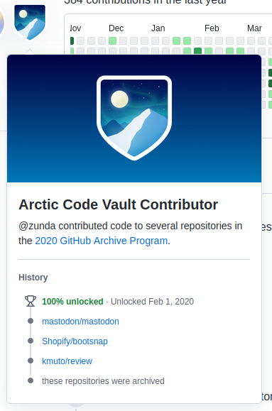
Task: Click the trophy icon beside 100% unlocked
Action: [x=31, y=301]
